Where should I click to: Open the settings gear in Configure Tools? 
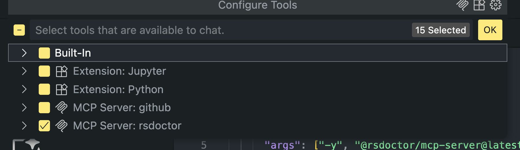pyautogui.click(x=496, y=5)
